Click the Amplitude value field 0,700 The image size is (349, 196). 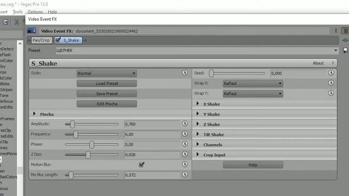tap(152, 124)
